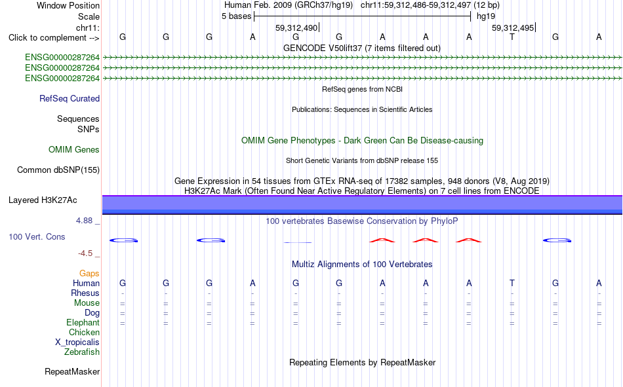
Task: Select the Zebrafish species label
Action: click(82, 352)
